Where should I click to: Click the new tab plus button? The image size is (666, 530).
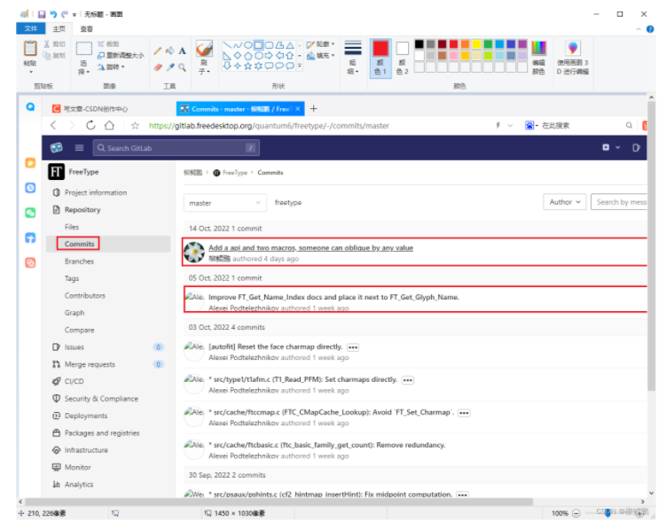point(313,109)
